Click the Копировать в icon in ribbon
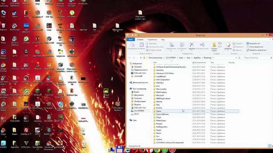 pyautogui.click(x=182, y=45)
